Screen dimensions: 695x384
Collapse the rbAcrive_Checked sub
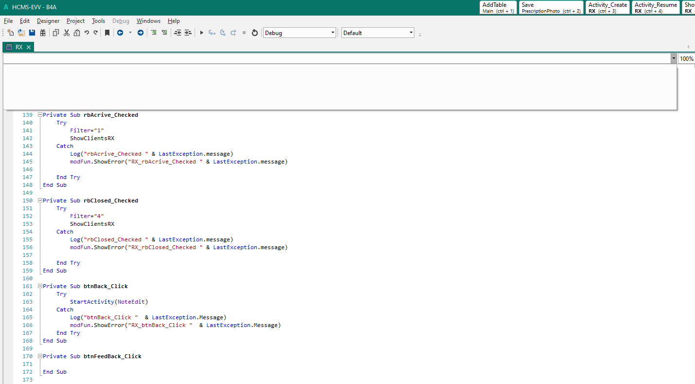[40, 115]
